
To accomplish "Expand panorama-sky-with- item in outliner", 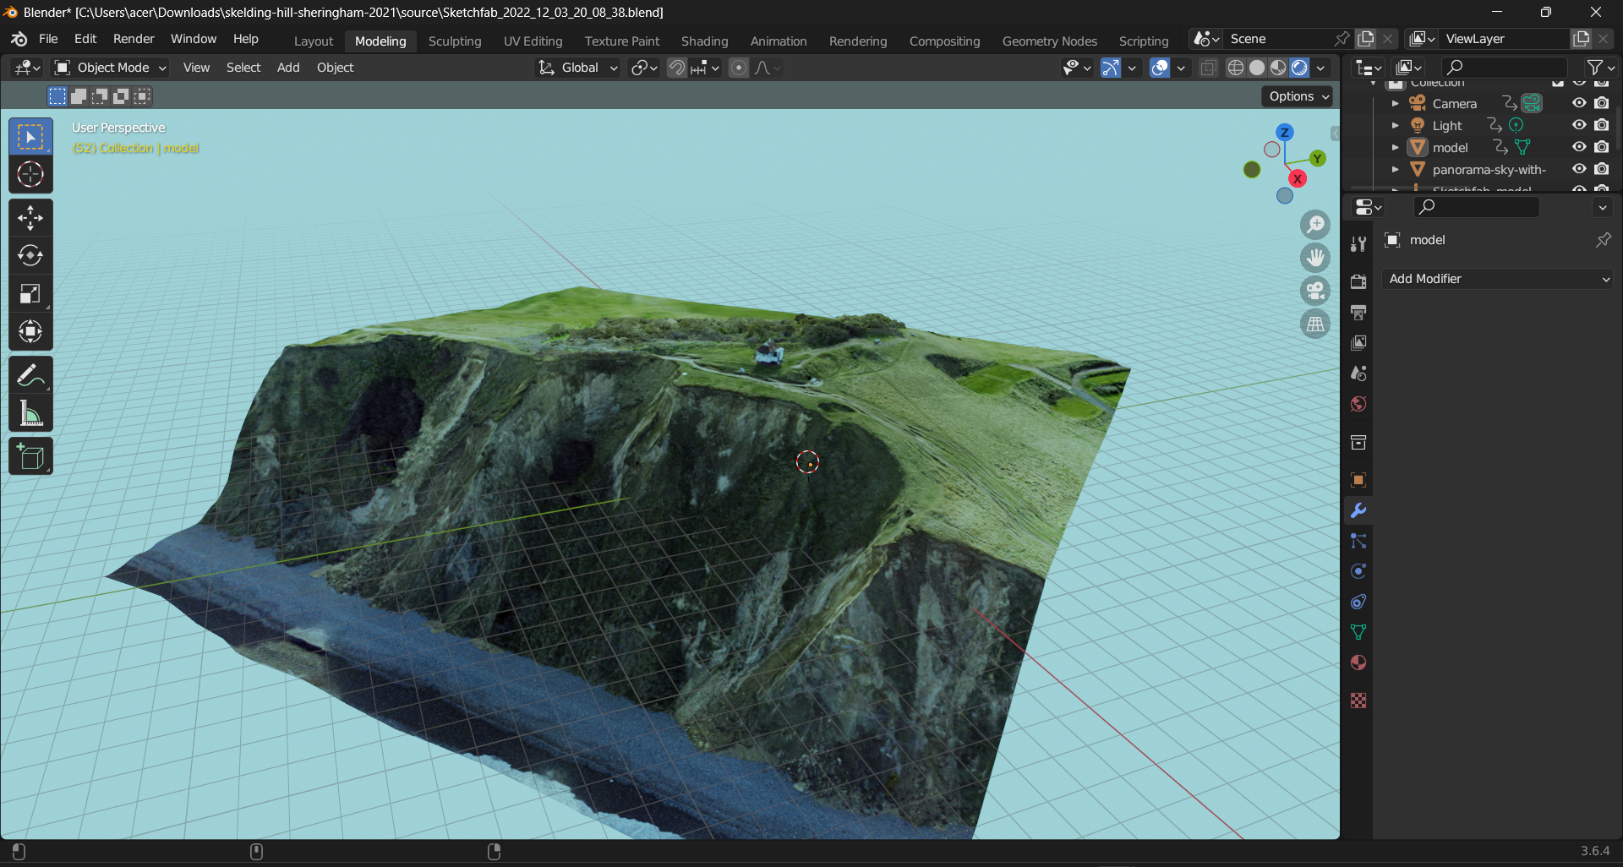I will [1396, 169].
